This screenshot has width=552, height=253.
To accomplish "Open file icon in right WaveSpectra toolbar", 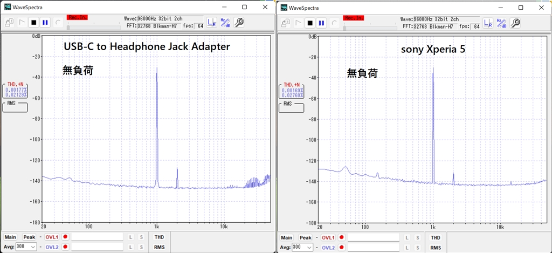I will pyautogui.click(x=286, y=23).
